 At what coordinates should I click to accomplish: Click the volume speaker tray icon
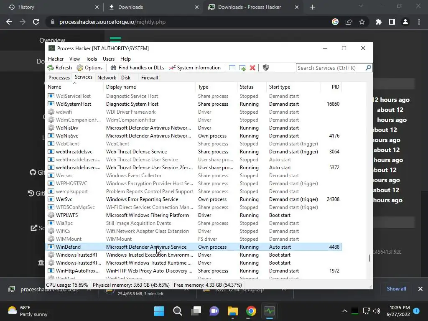tap(377, 311)
